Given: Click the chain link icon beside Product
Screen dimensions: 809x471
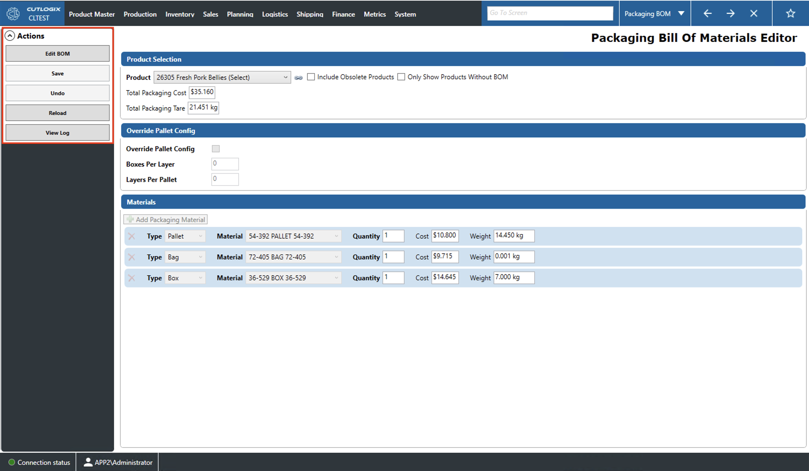Looking at the screenshot, I should click(x=298, y=77).
